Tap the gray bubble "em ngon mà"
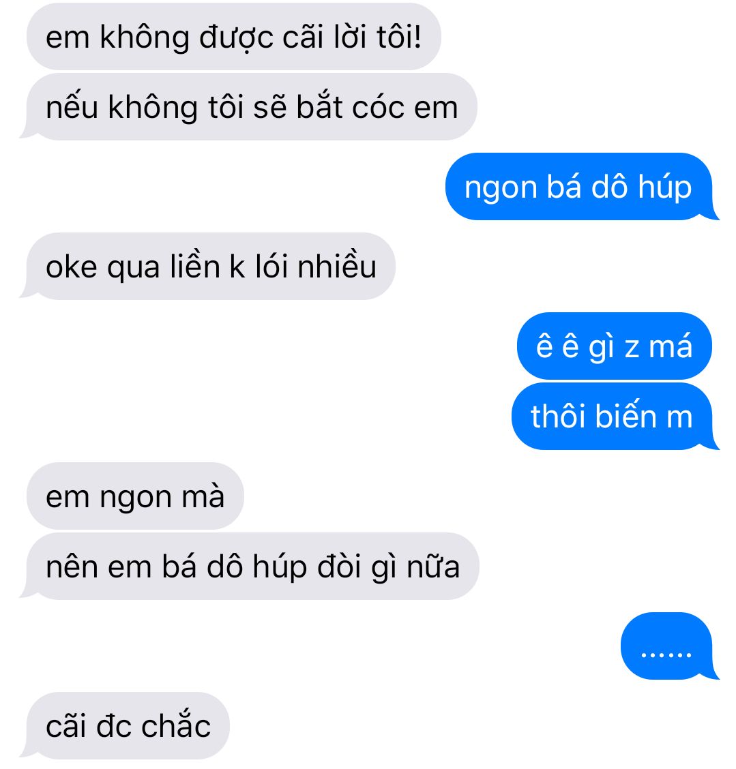The height and width of the screenshot is (769, 736). point(136,496)
